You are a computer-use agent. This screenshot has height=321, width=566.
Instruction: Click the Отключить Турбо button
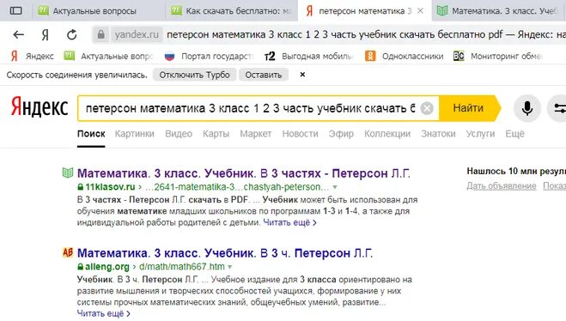[195, 75]
